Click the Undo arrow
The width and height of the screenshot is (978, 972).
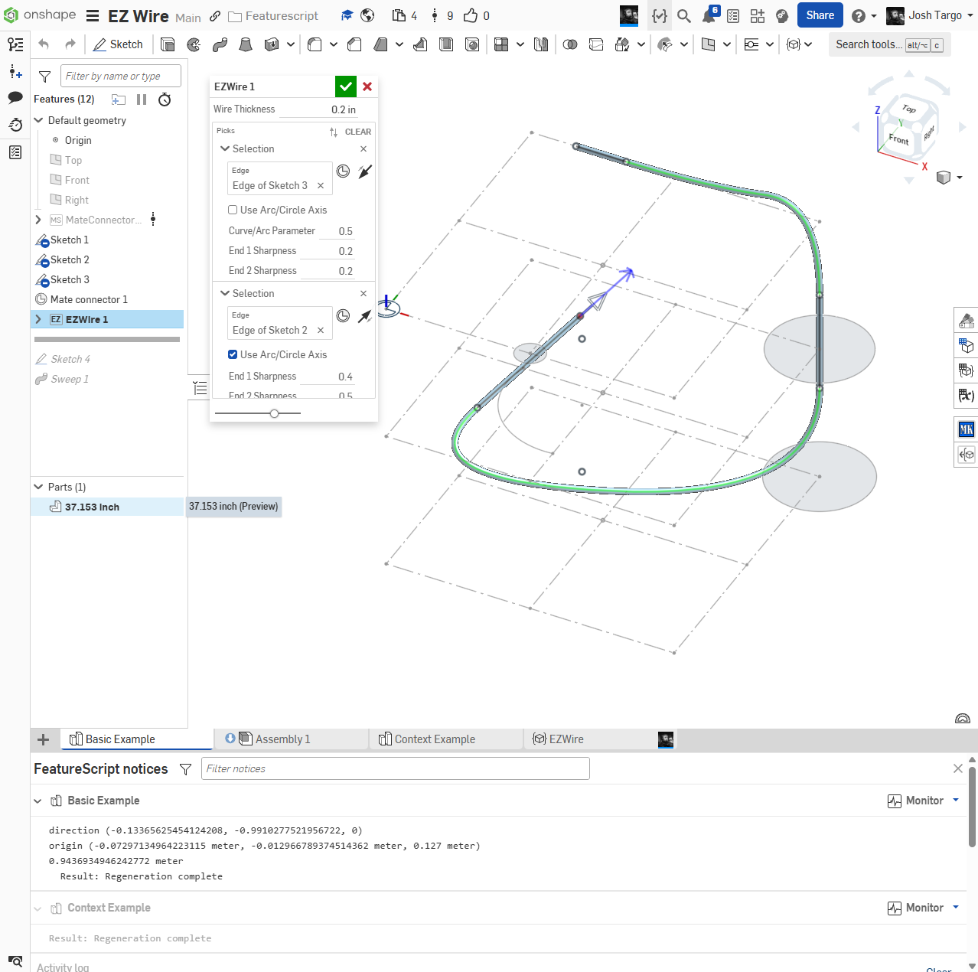click(44, 44)
